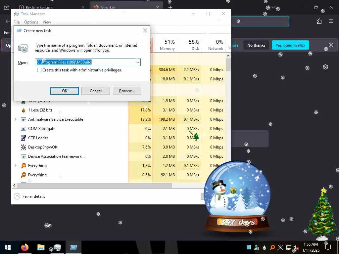Click the 11.exe (32 bit) tree icon

click(x=24, y=110)
